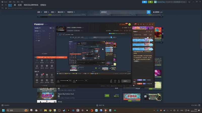Expand the 浏览 store dropdown

pos(39,12)
